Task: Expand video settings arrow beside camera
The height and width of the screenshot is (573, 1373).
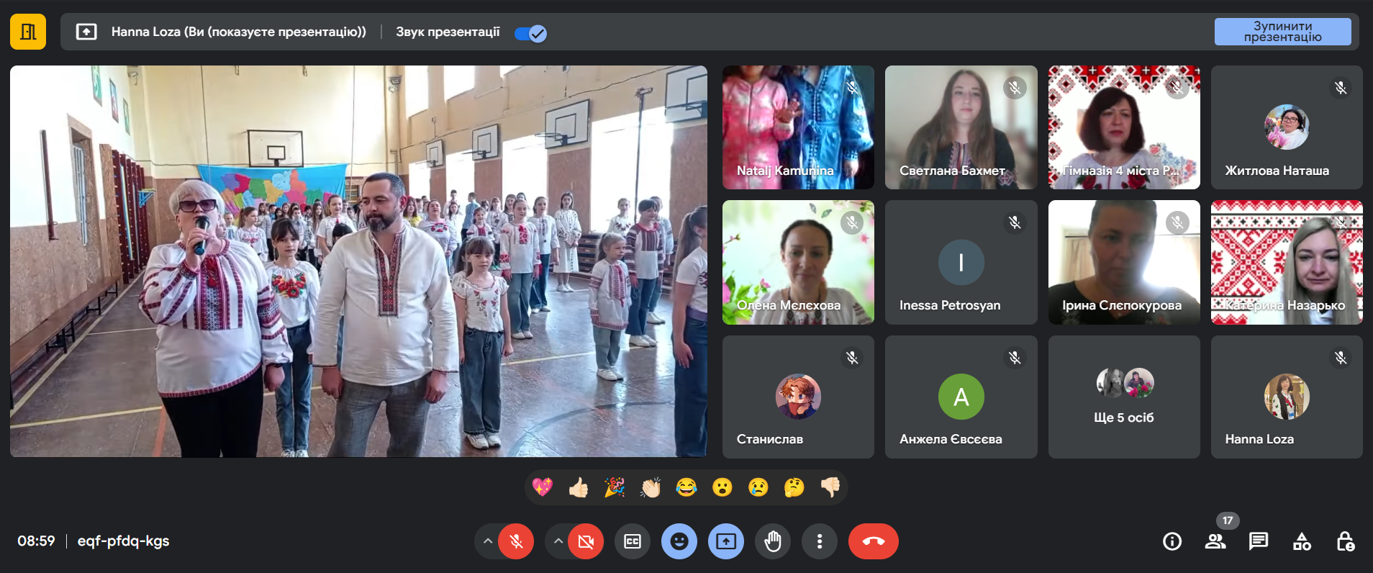Action: [x=558, y=541]
